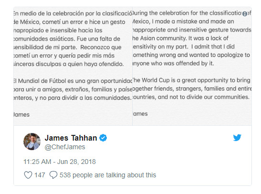The image size is (261, 194).
Task: Click the speech bubble reply icon
Action: pos(53,175)
